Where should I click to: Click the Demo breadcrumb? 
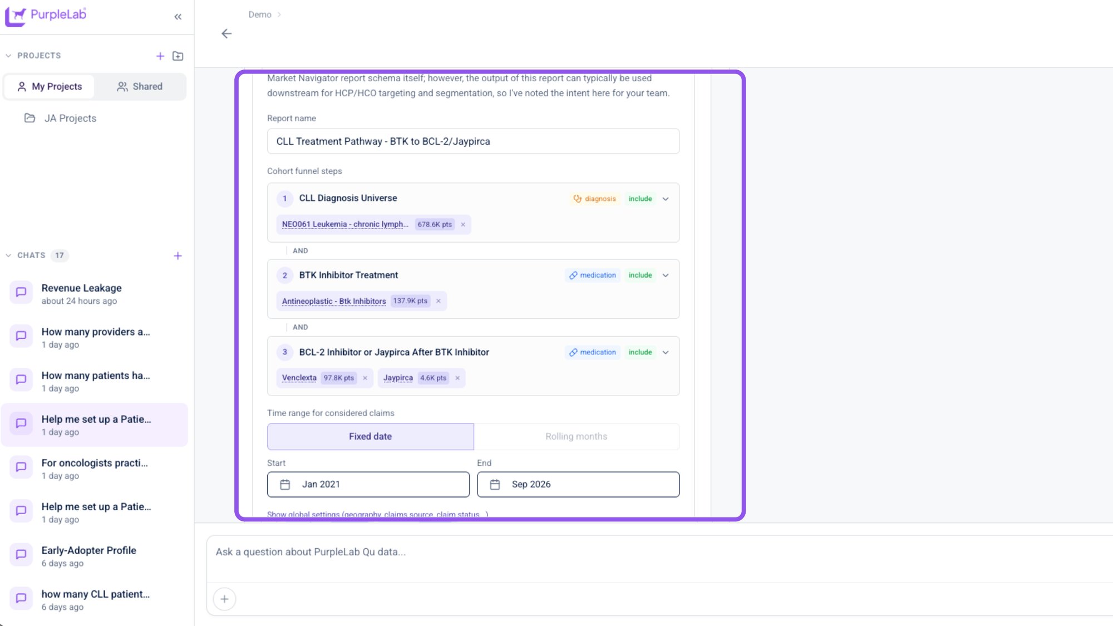[x=260, y=14]
